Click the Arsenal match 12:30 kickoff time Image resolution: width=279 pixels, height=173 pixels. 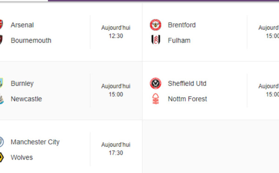pyautogui.click(x=116, y=36)
